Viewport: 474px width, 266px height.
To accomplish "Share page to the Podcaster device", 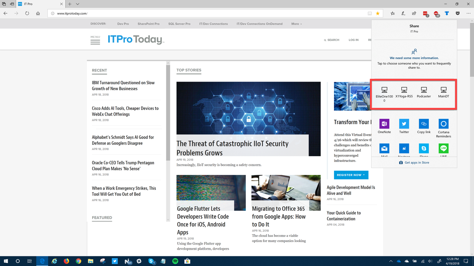I will point(424,92).
